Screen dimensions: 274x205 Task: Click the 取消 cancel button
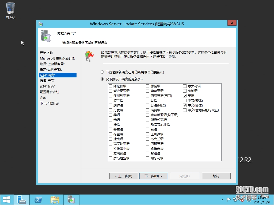pos(216,176)
